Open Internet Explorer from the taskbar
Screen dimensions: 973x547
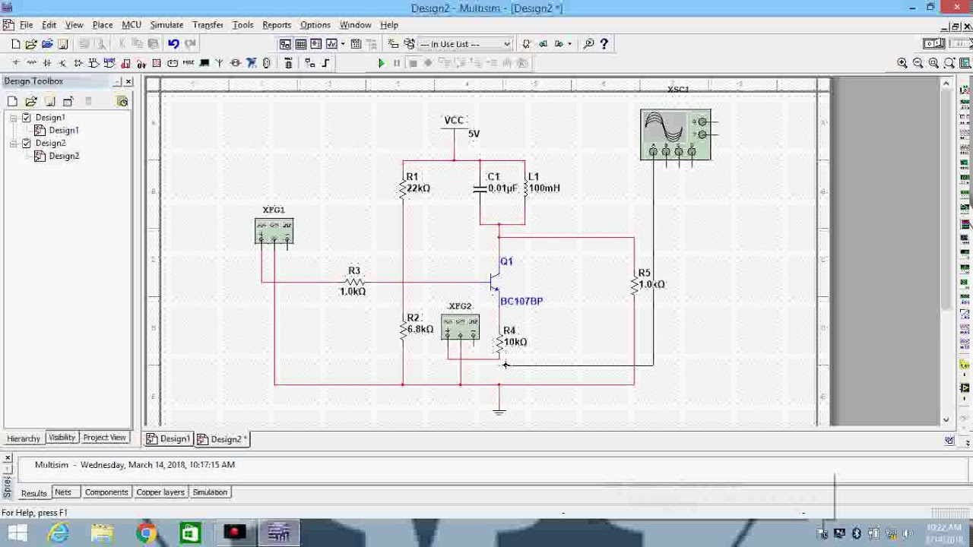tap(59, 533)
